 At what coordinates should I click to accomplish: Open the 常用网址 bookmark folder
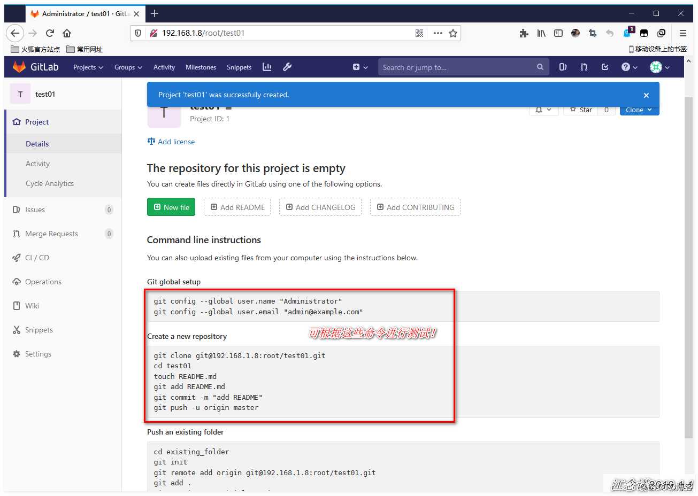point(85,49)
